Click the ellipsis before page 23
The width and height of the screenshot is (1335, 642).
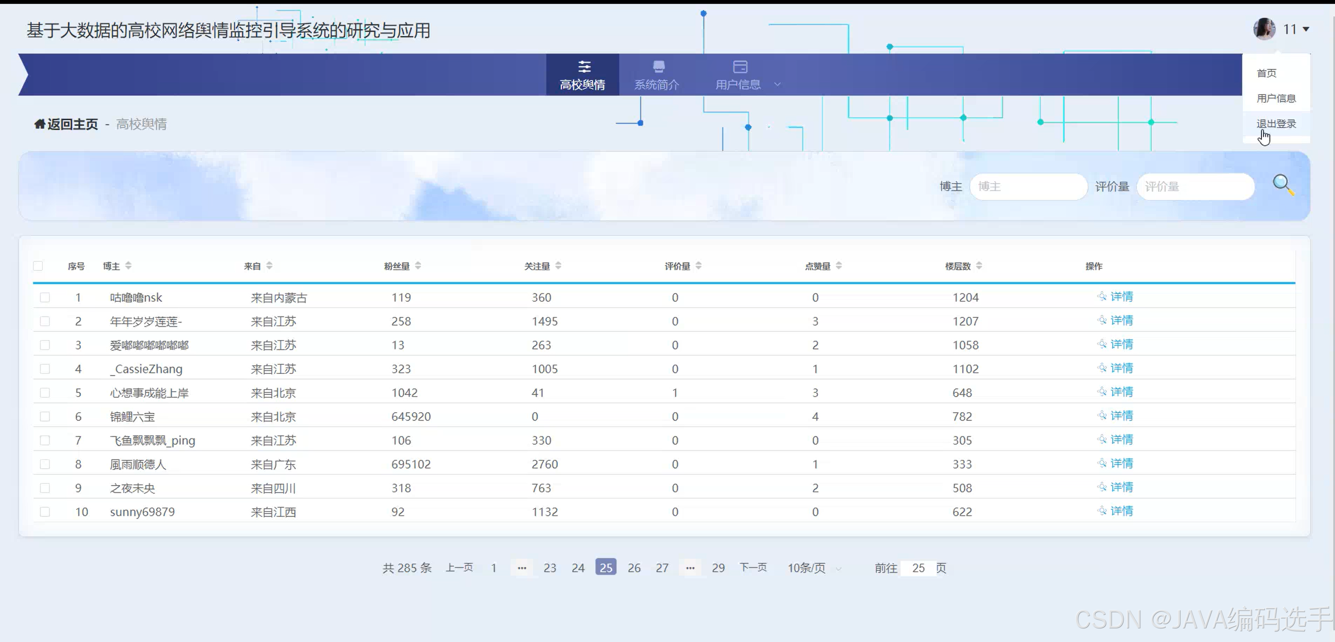[522, 568]
